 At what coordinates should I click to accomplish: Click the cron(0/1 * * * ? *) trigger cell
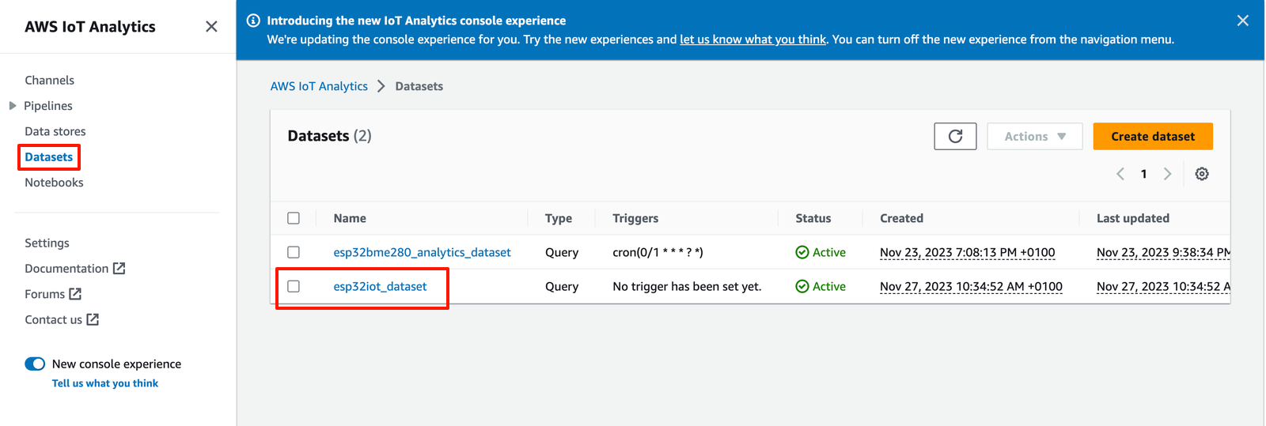pyautogui.click(x=658, y=252)
